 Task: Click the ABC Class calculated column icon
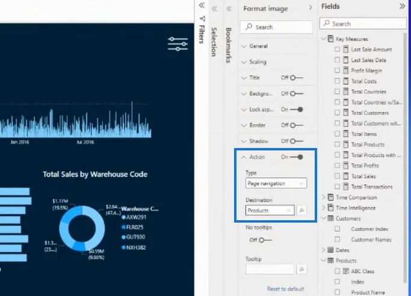pos(346,271)
